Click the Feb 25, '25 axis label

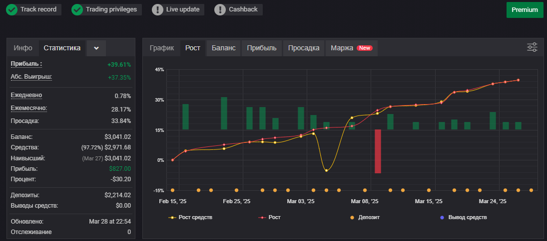click(x=236, y=201)
